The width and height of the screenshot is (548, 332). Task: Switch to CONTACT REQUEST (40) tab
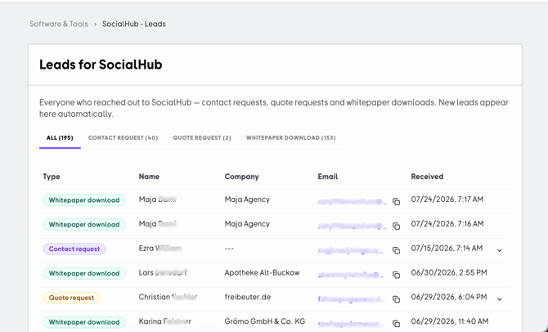coord(123,137)
